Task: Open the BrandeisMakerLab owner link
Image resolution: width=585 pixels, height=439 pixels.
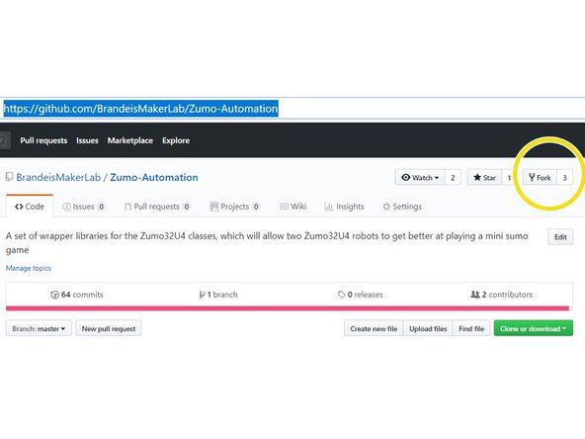Action: pyautogui.click(x=58, y=177)
